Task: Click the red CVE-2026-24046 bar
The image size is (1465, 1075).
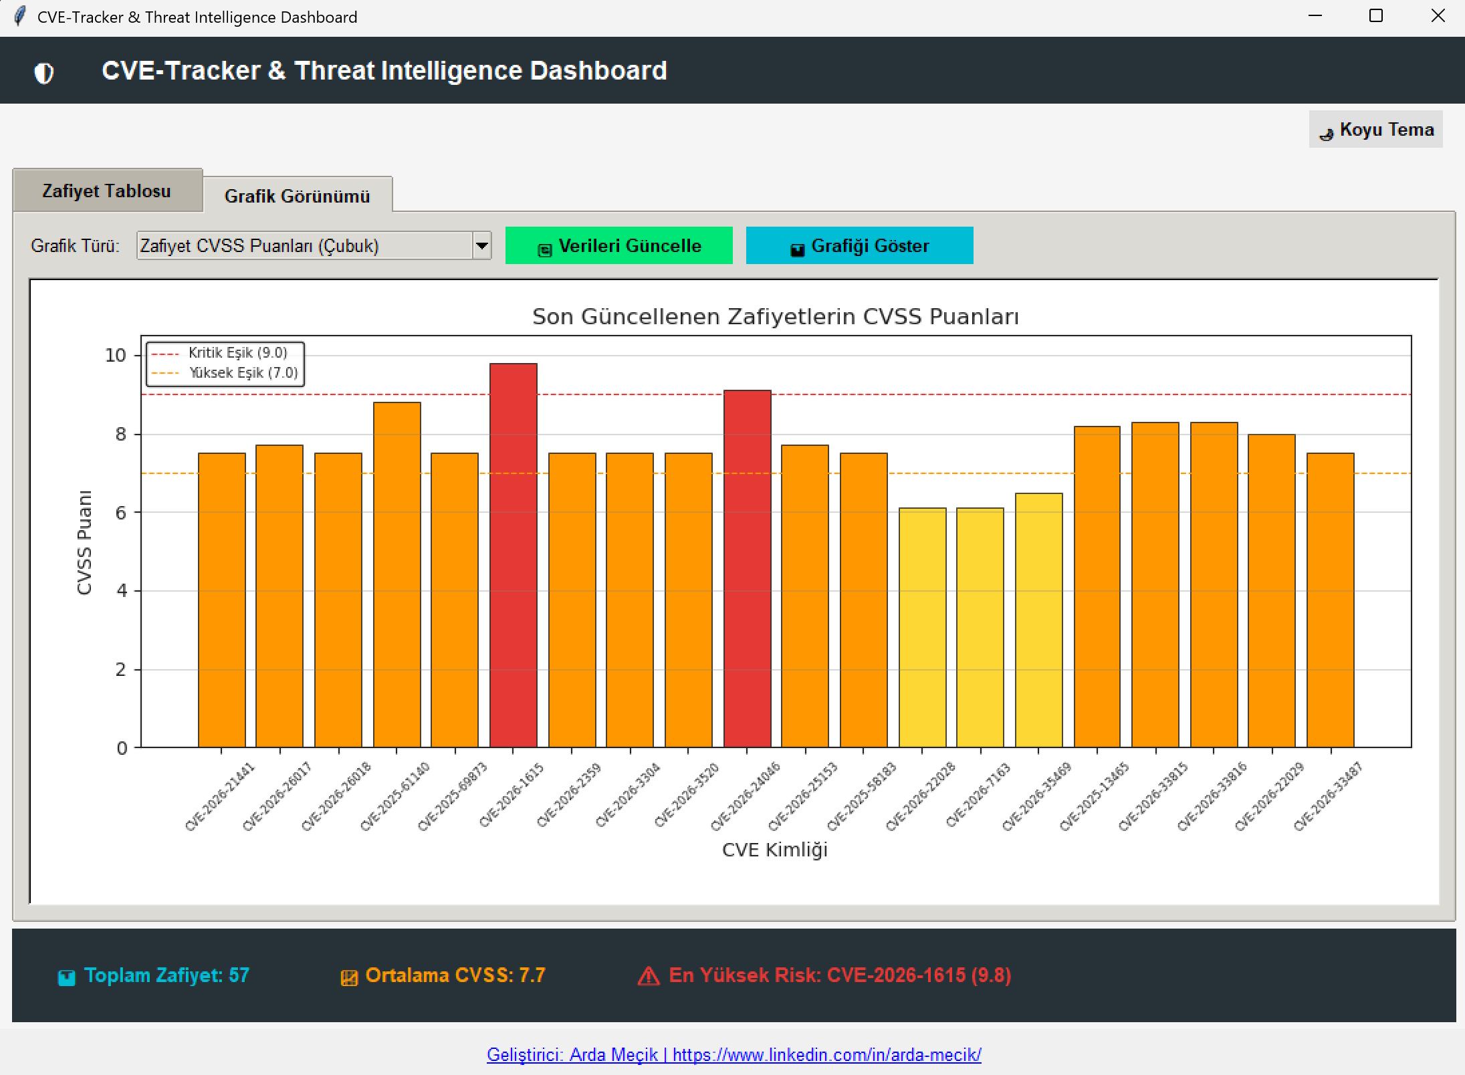Action: [748, 568]
